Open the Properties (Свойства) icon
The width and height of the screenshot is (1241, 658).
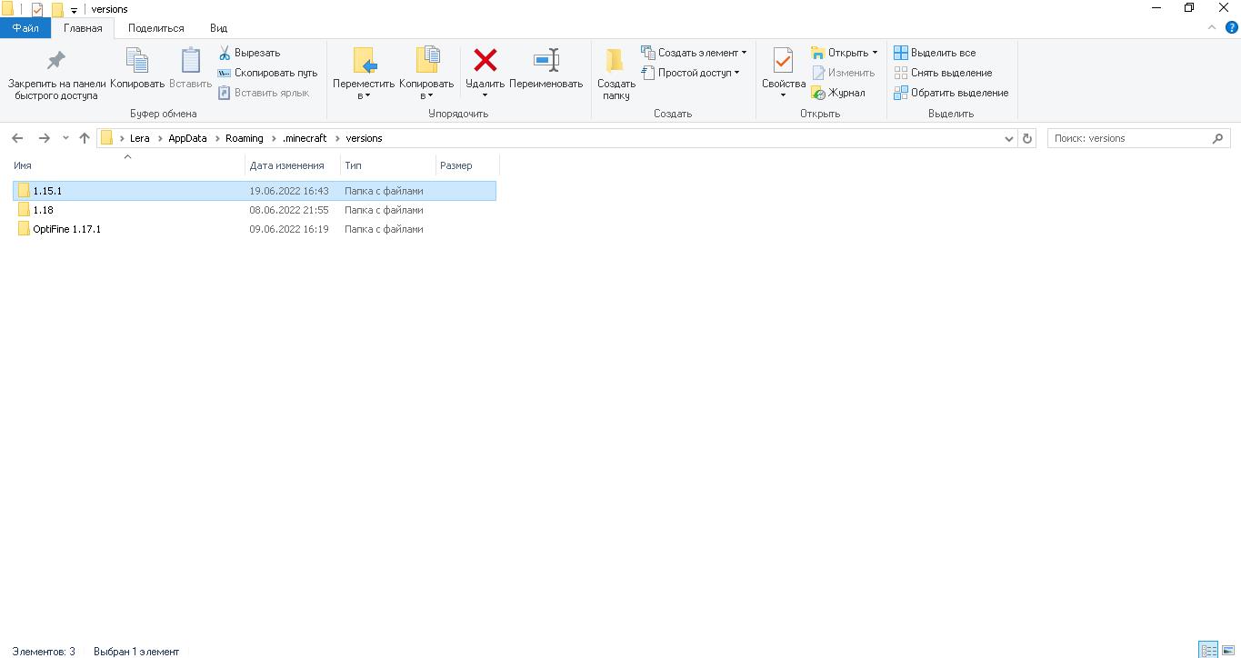(x=783, y=61)
